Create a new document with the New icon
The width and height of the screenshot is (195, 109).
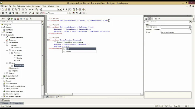point(3,9)
